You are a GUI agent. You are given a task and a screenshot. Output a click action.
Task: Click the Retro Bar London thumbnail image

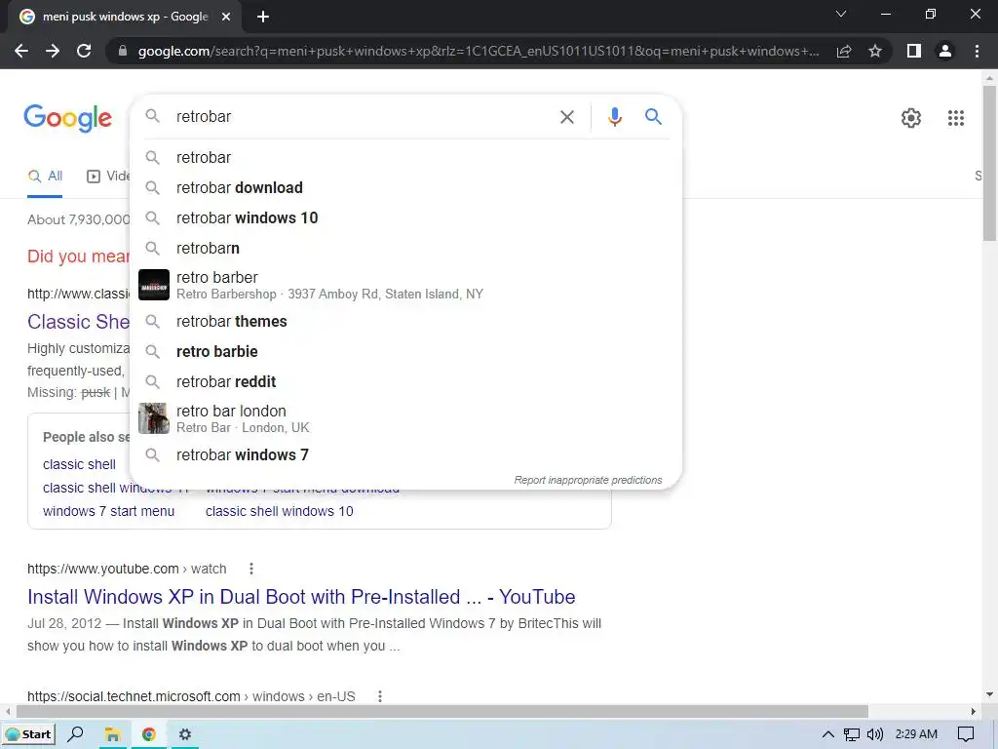153,418
